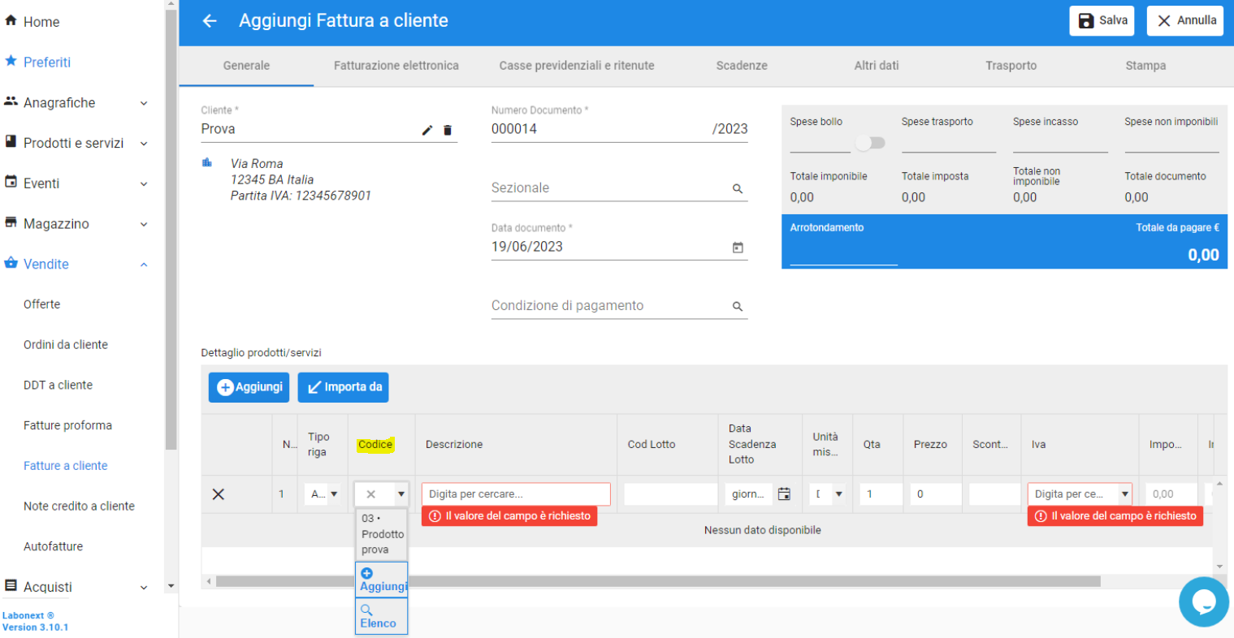Delete the client using trash icon
The image size is (1234, 638).
click(x=448, y=130)
